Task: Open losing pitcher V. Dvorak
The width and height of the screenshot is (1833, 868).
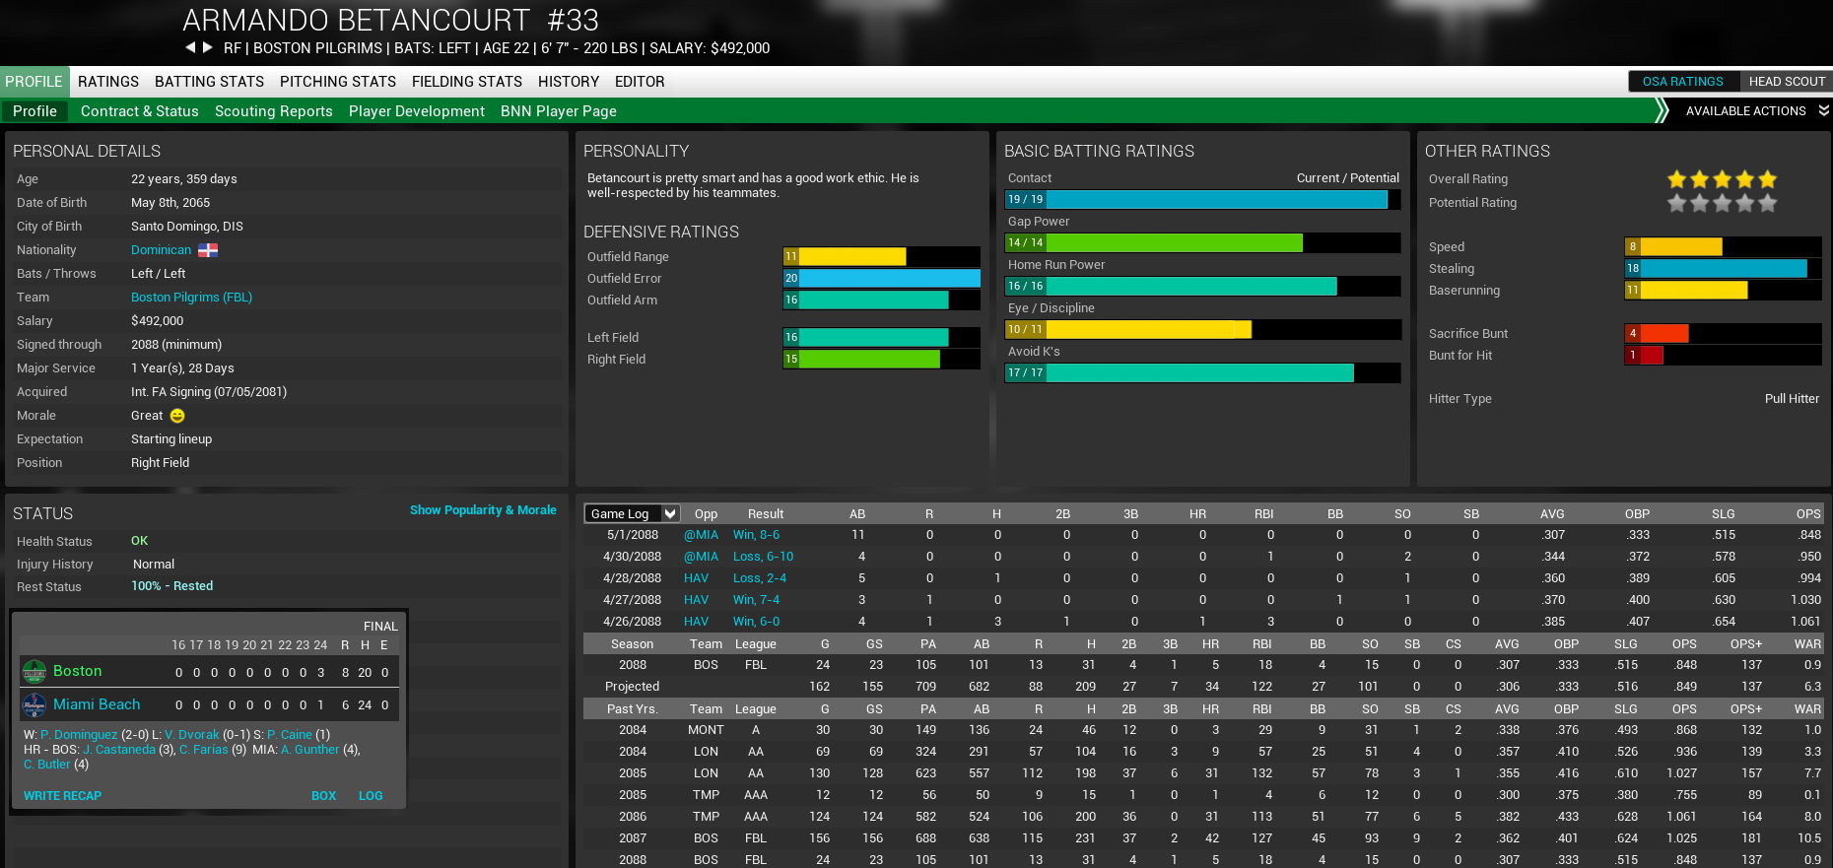Action: click(192, 735)
